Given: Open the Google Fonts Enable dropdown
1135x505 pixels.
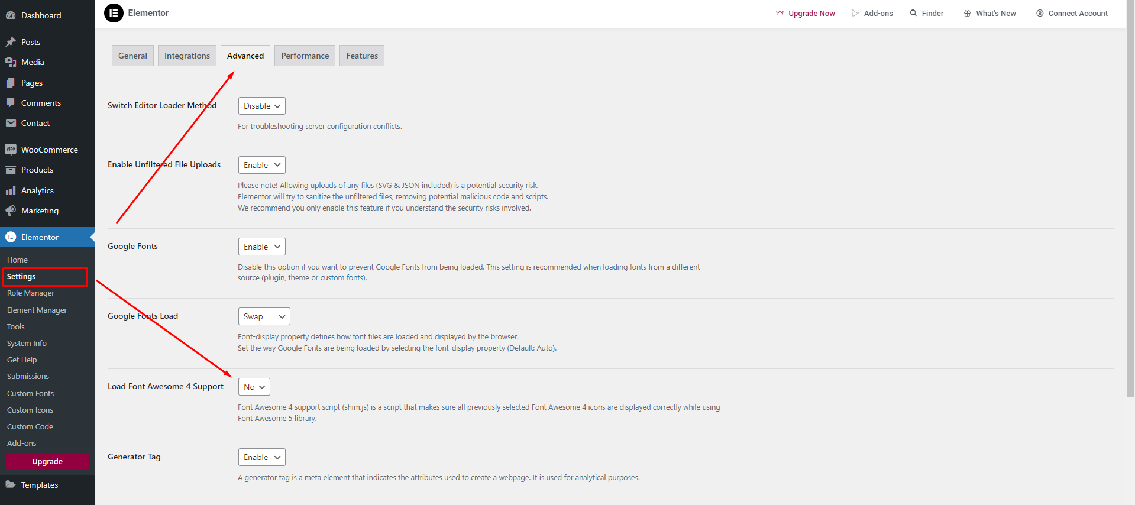Looking at the screenshot, I should tap(262, 247).
